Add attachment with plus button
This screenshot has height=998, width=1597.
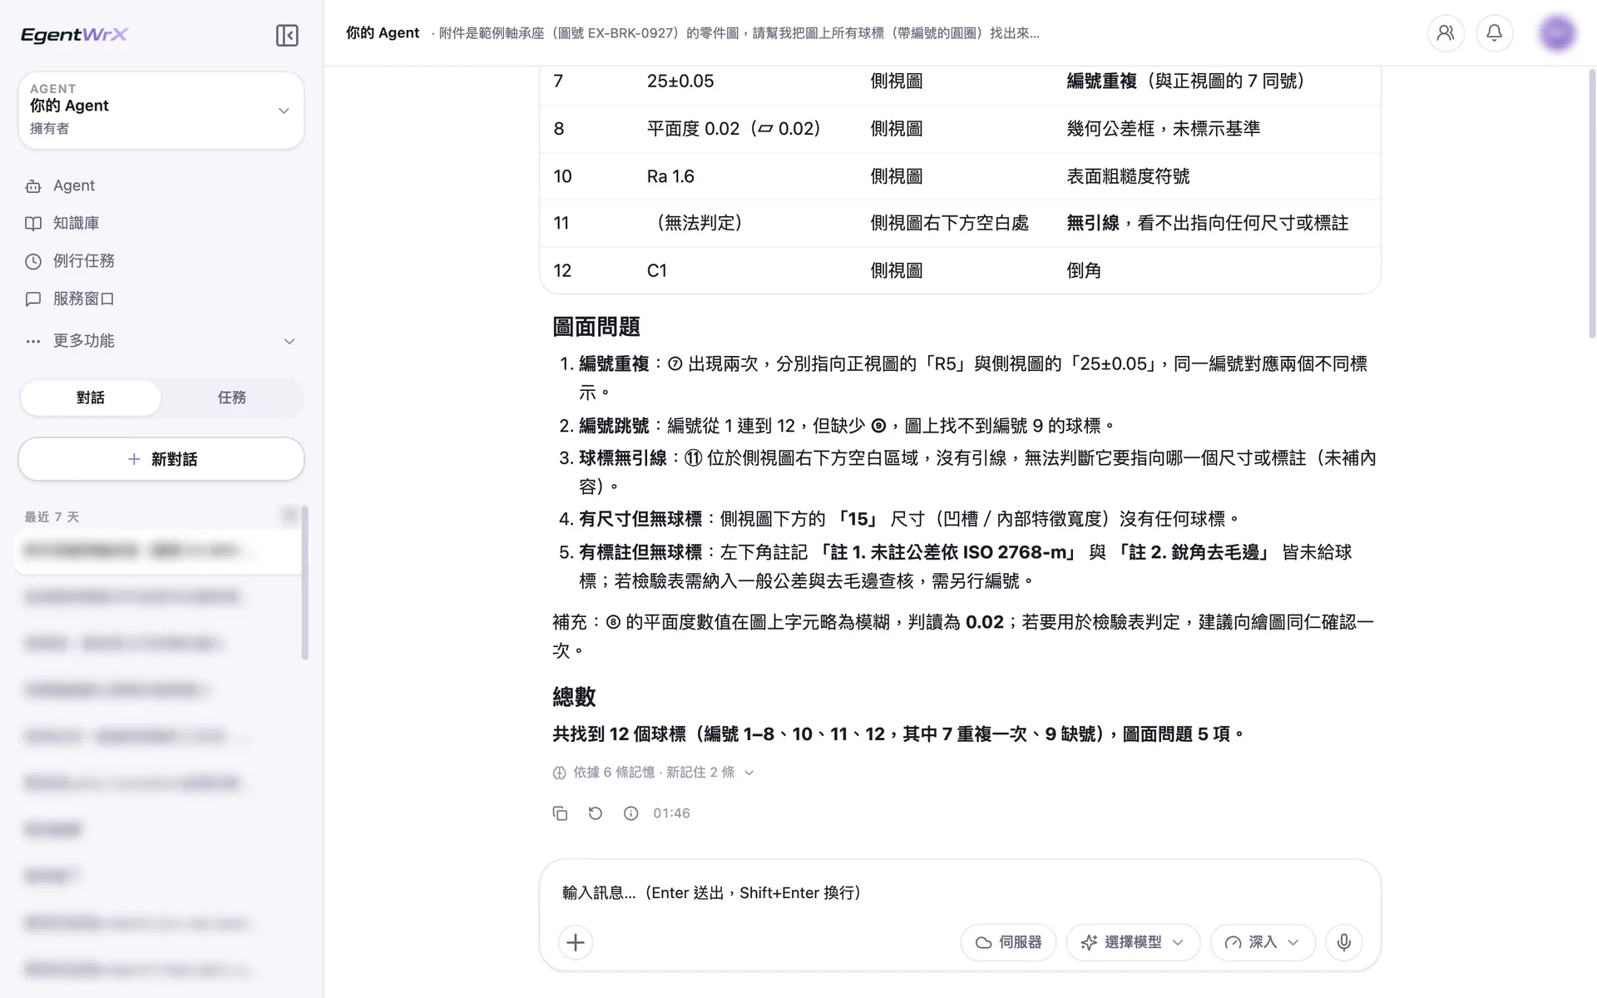576,942
